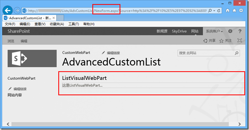
Task: Click the 共享 share button
Action: [x=209, y=41]
